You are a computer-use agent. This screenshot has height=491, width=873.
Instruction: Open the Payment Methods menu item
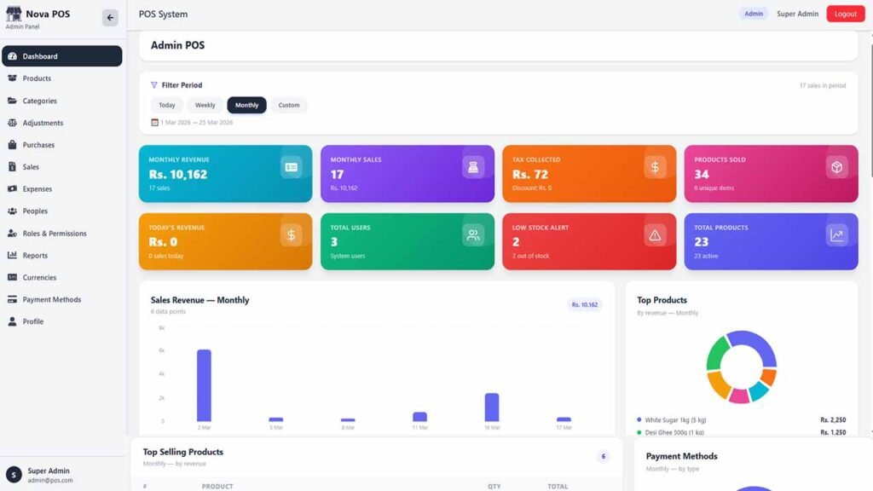[51, 300]
